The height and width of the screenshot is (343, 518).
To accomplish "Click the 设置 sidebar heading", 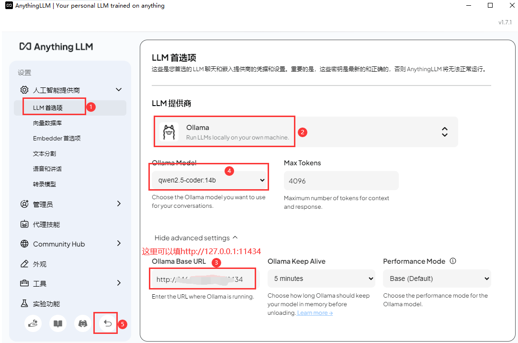I will pyautogui.click(x=24, y=73).
